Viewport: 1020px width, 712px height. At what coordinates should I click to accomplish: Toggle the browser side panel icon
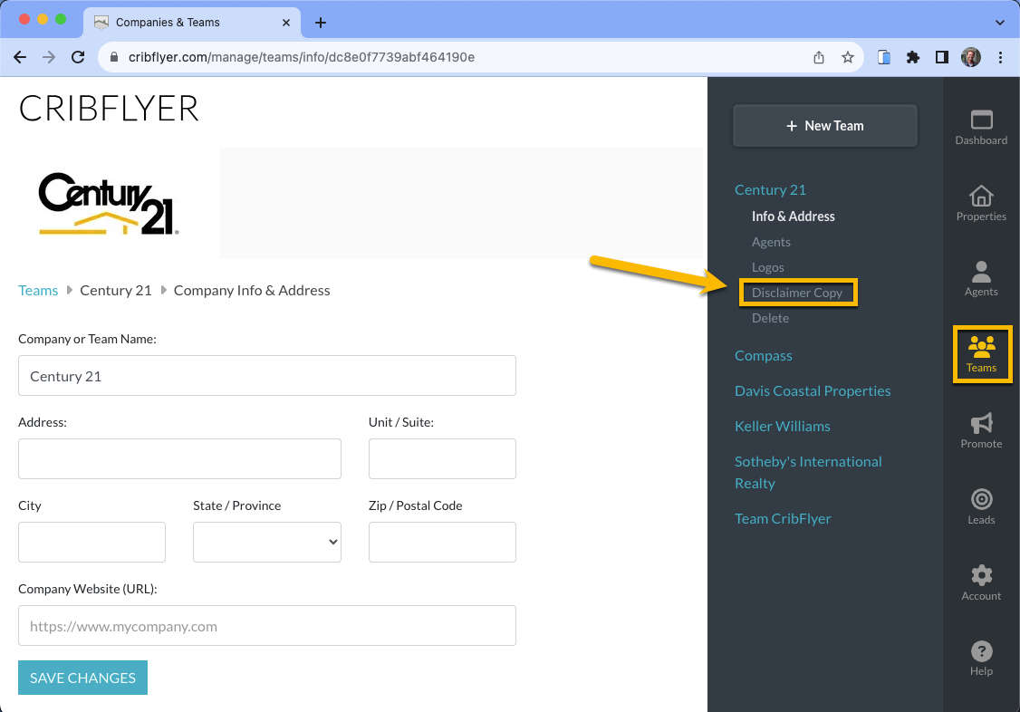(x=941, y=57)
